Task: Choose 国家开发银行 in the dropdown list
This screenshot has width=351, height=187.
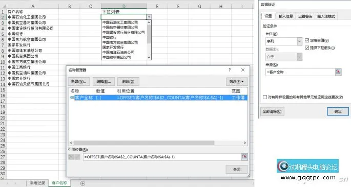Action: point(124,48)
